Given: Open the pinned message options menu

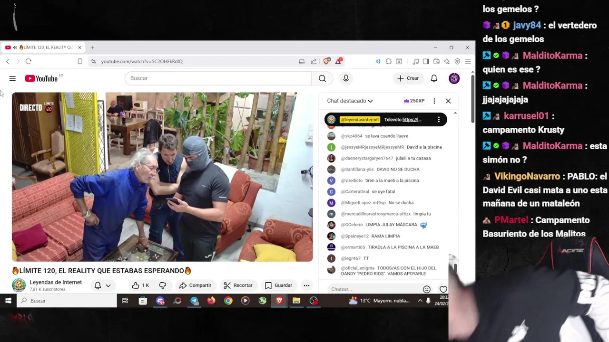Looking at the screenshot, I should point(439,120).
